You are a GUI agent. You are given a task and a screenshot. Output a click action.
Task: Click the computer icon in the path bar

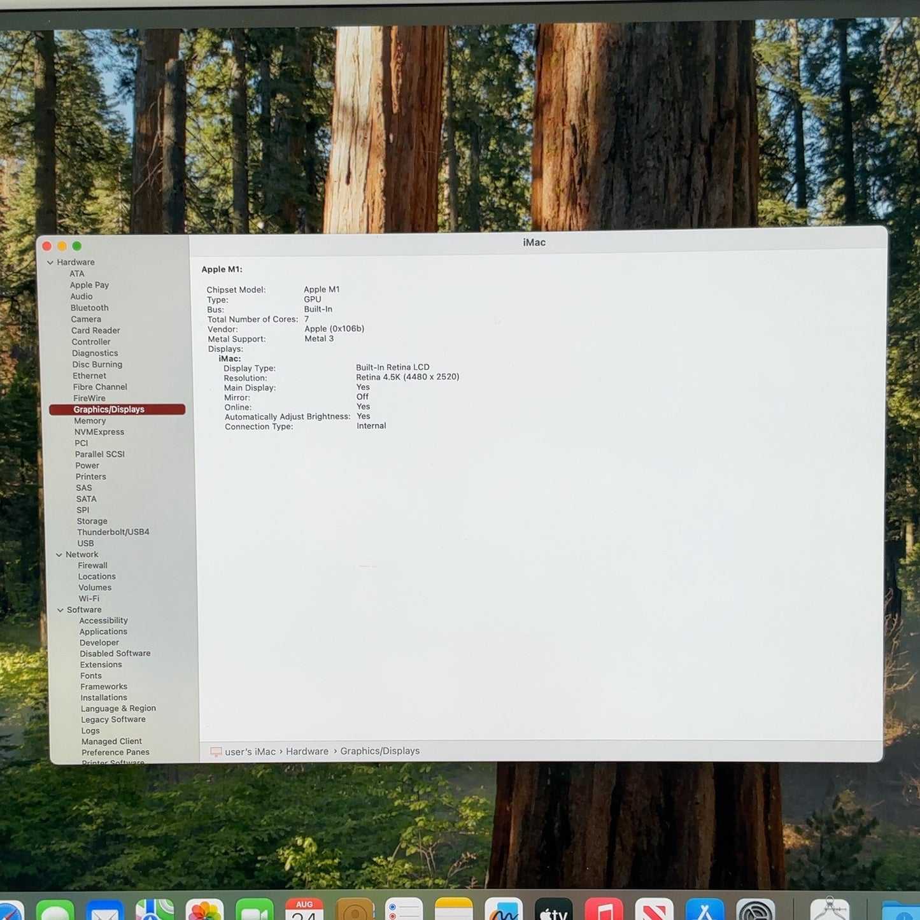[216, 752]
